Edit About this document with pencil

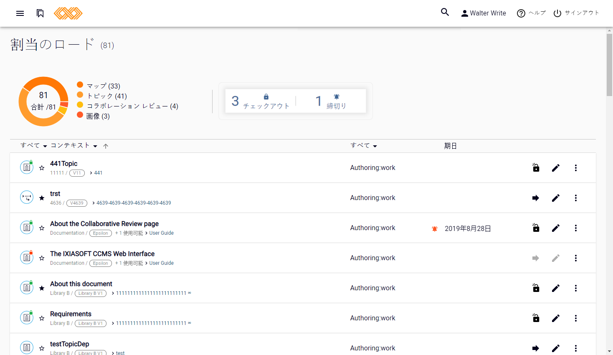(x=556, y=288)
